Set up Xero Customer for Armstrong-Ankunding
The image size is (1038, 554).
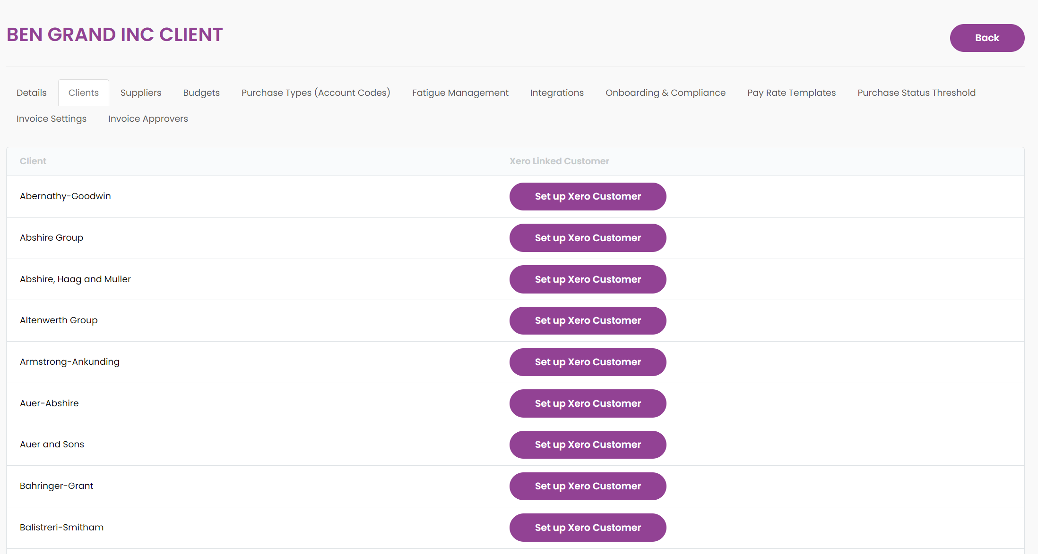click(x=588, y=362)
